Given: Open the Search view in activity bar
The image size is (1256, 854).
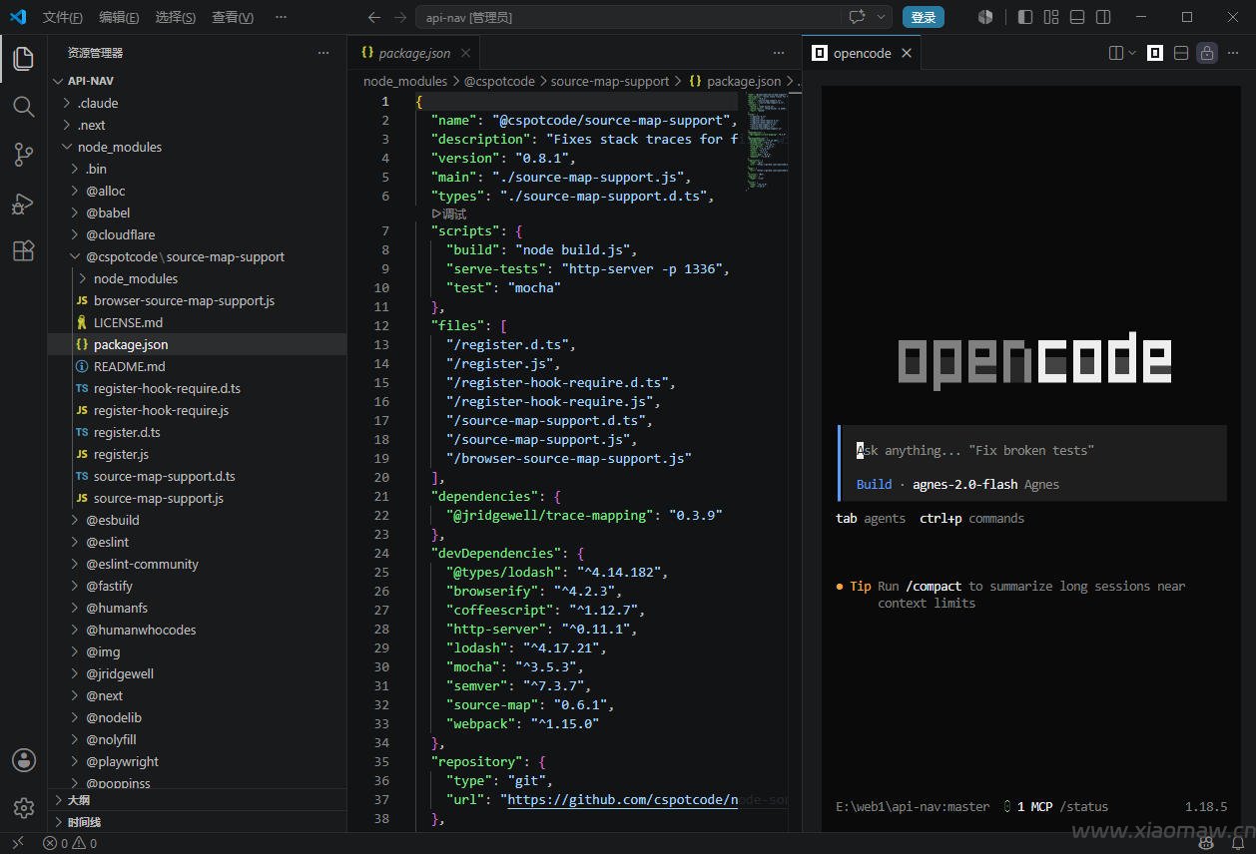Looking at the screenshot, I should [x=24, y=107].
